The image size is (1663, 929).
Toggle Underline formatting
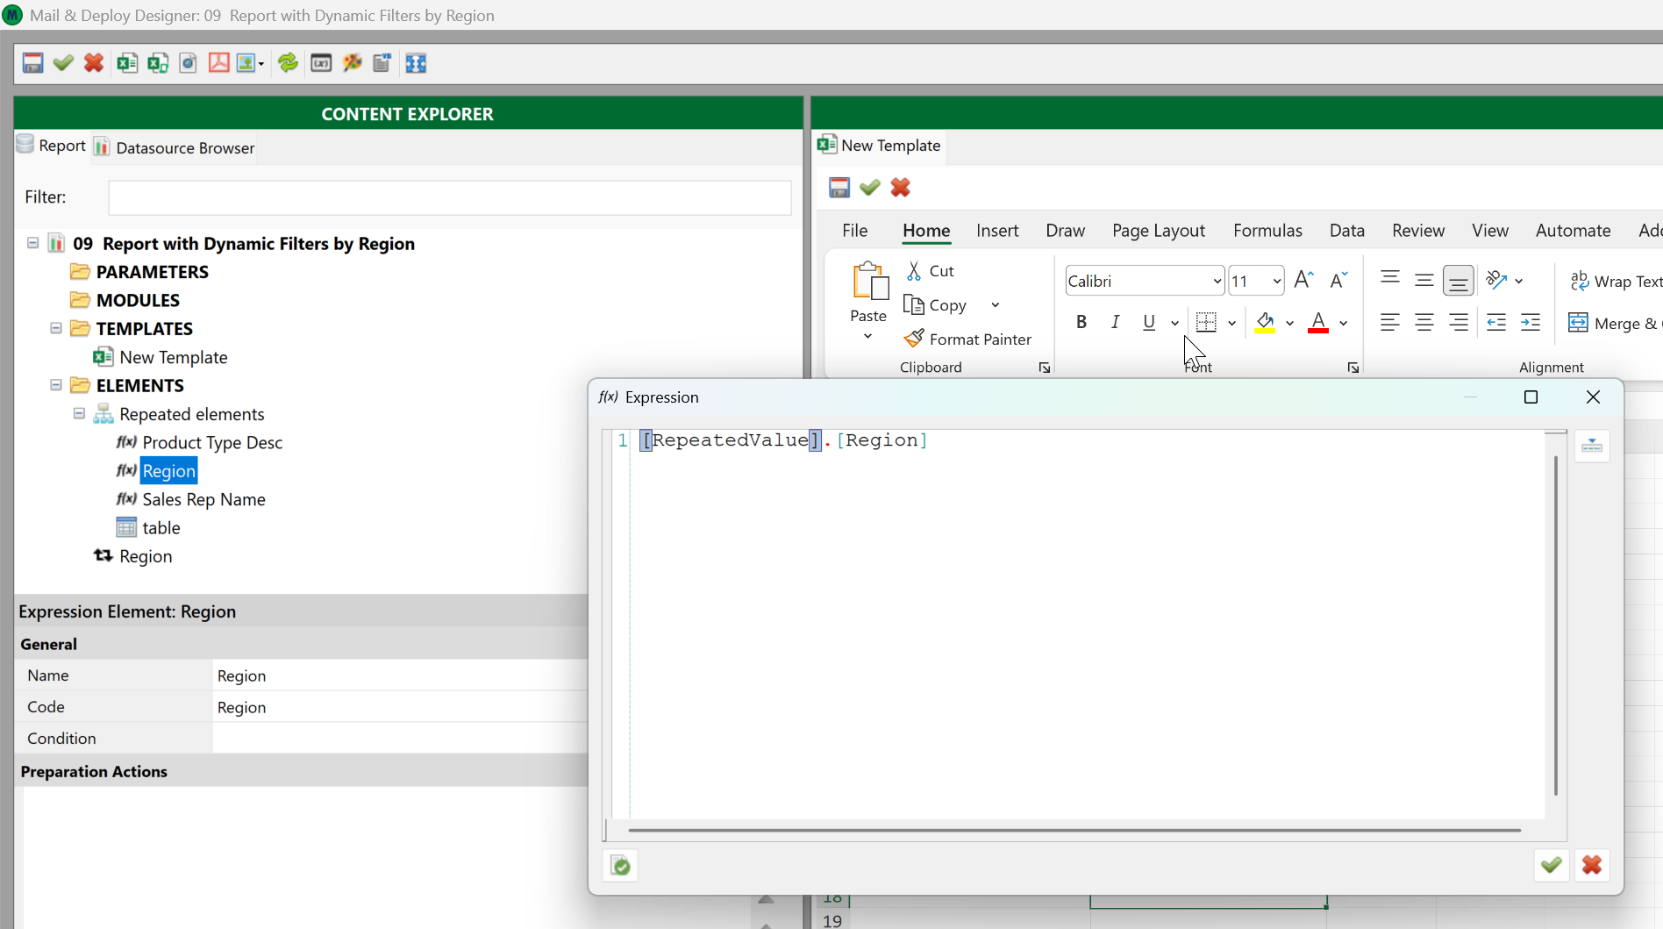coord(1149,322)
